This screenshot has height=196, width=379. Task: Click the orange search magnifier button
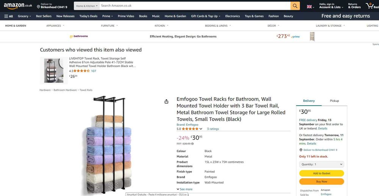pyautogui.click(x=295, y=6)
